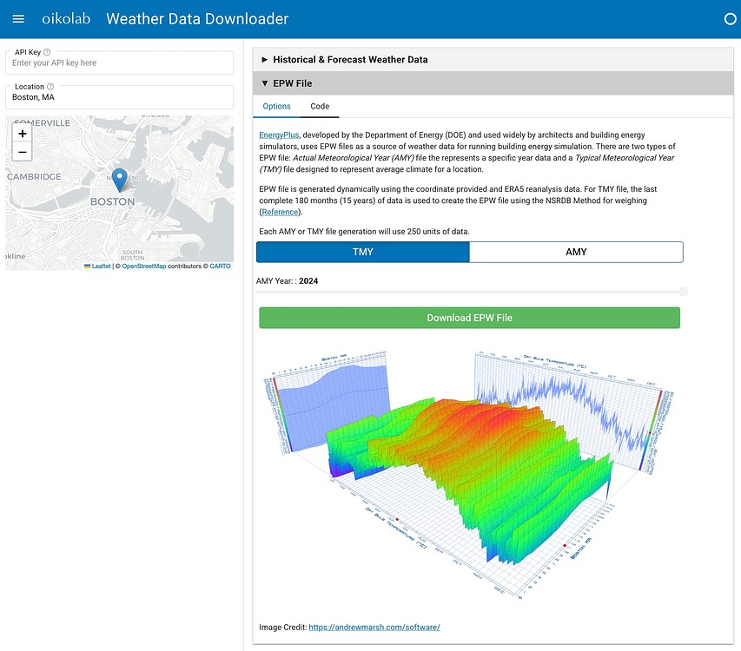Switch to the Code tab
This screenshot has width=741, height=651.
[x=320, y=106]
